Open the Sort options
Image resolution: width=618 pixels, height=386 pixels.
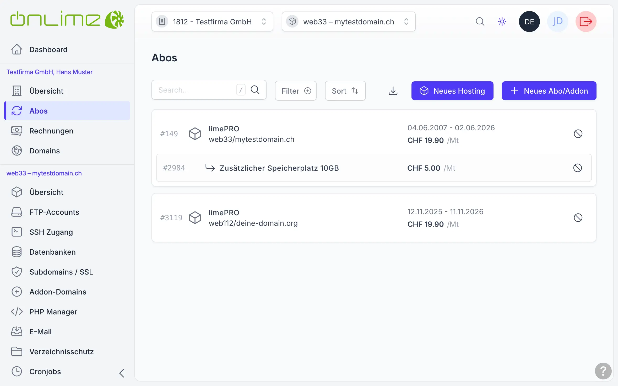(x=345, y=91)
